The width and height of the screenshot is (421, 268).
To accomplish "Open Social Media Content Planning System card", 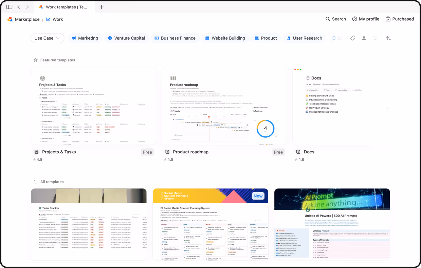I will [x=210, y=224].
